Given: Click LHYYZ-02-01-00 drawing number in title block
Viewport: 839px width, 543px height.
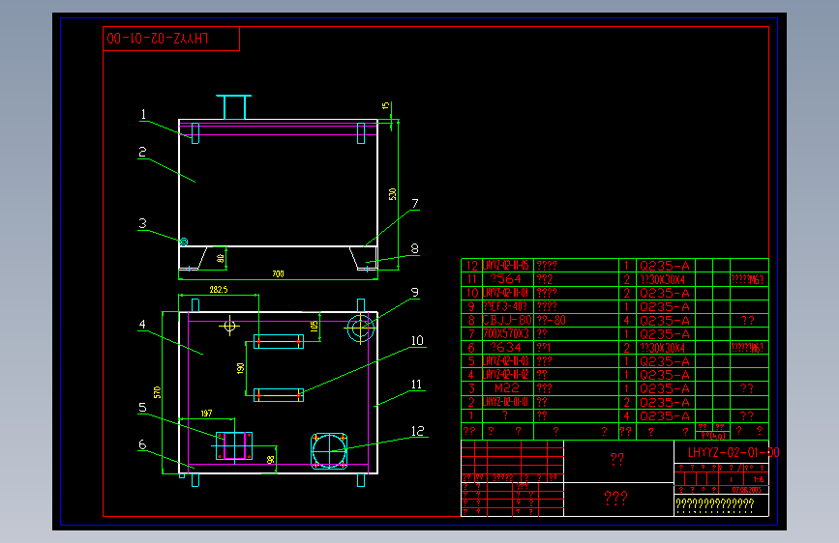Looking at the screenshot, I should 734,453.
